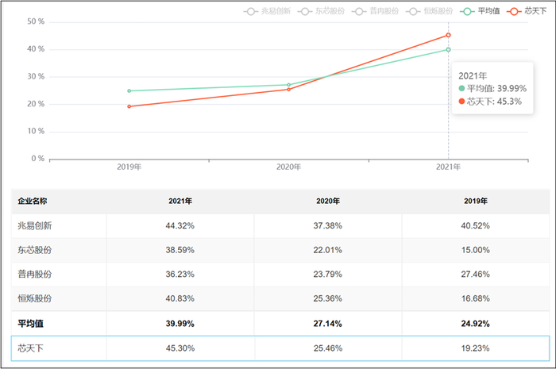Click the 东芯股份 2021年 value 38.59%
This screenshot has width=556, height=369.
click(x=180, y=250)
